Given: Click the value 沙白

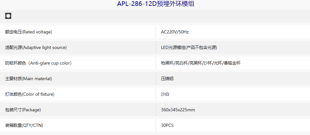Looking at the screenshot, I should coord(165,94).
